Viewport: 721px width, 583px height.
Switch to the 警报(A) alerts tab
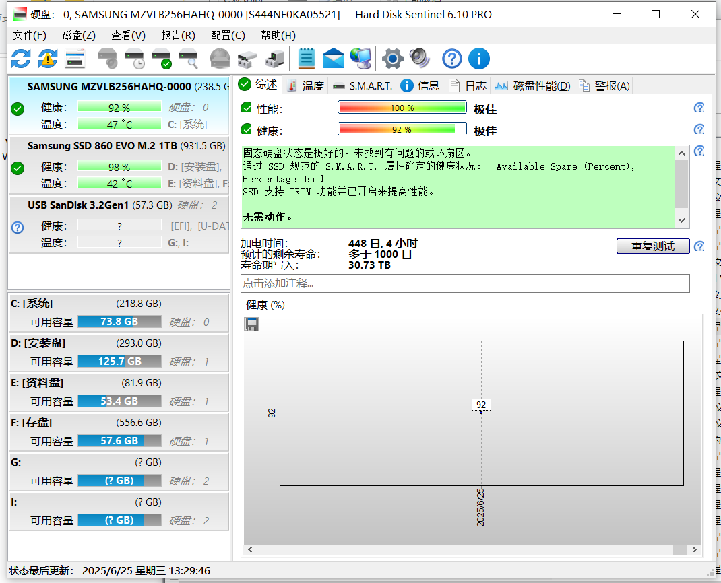[604, 86]
